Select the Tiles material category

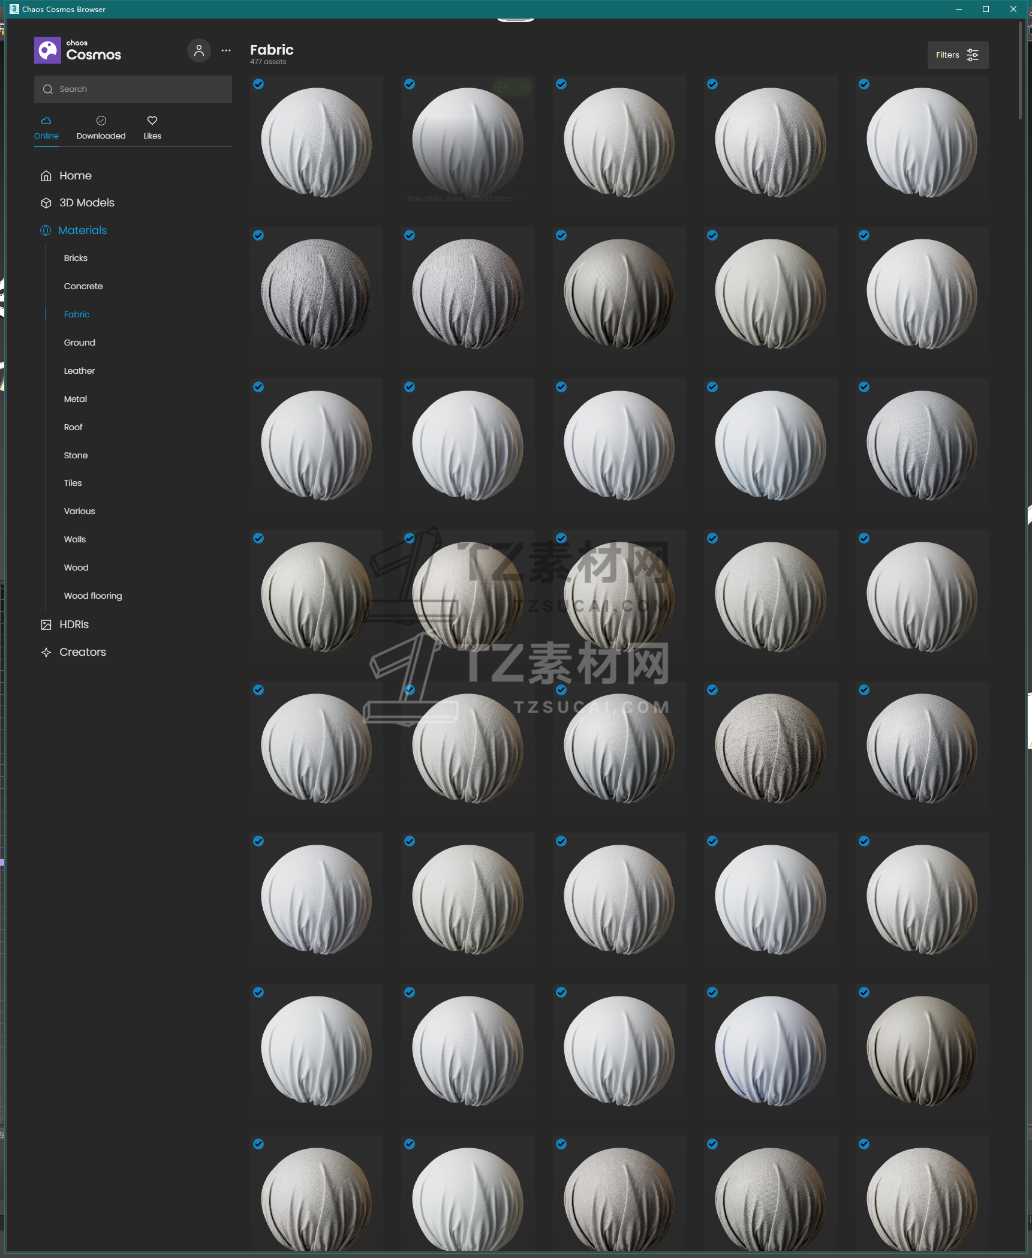pos(73,483)
